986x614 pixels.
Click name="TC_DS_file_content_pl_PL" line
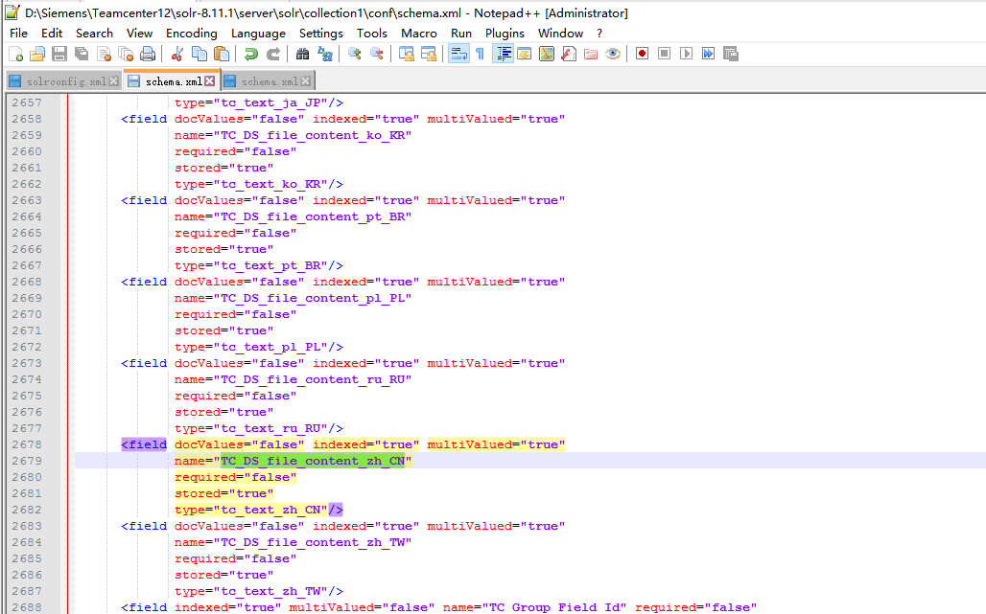point(293,298)
